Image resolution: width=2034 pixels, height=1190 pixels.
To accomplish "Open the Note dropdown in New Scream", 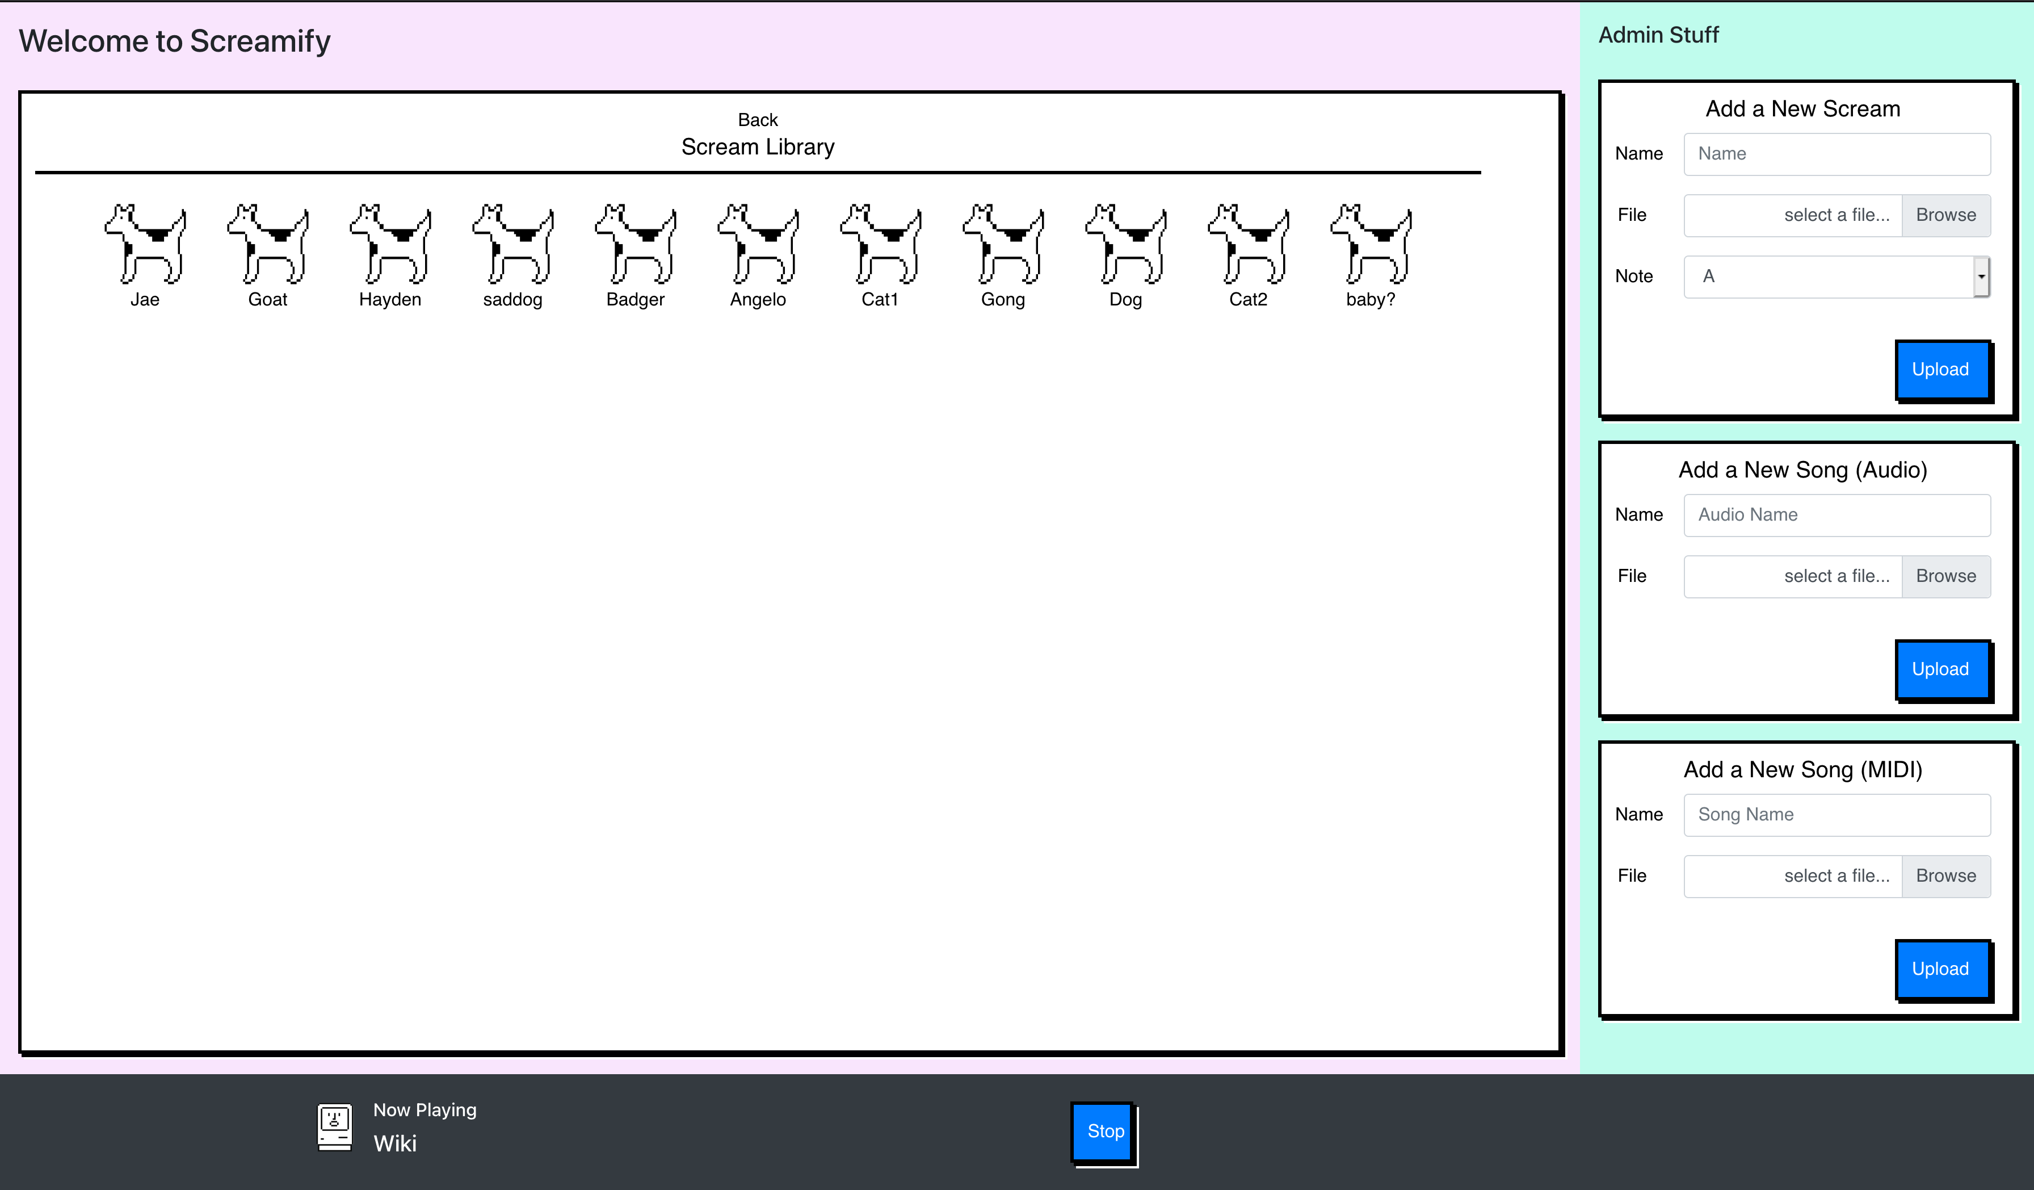I will [1837, 277].
